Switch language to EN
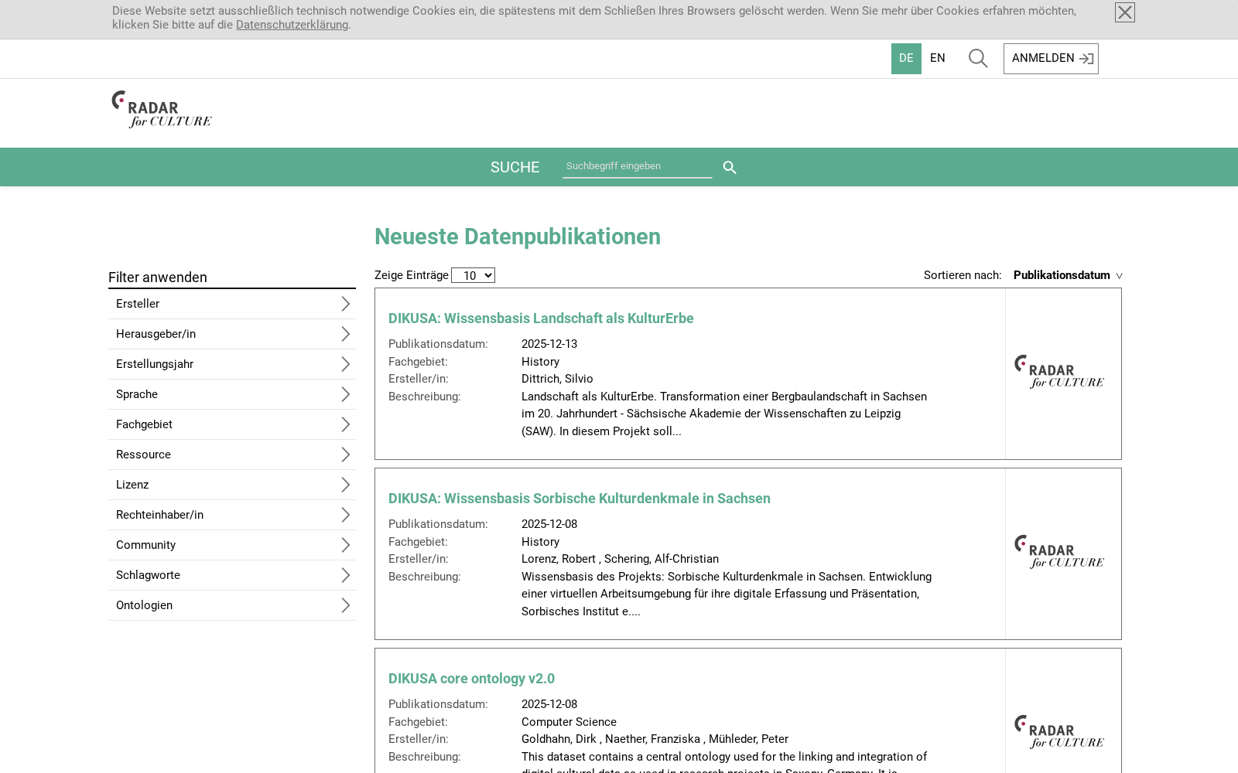The height and width of the screenshot is (773, 1238). 937,59
